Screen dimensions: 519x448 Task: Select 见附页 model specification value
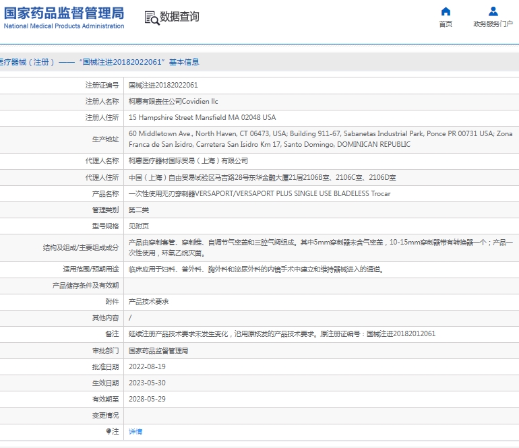point(139,226)
